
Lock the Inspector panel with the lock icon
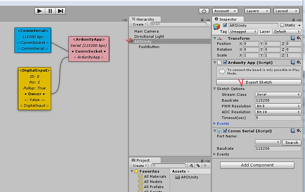click(293, 19)
